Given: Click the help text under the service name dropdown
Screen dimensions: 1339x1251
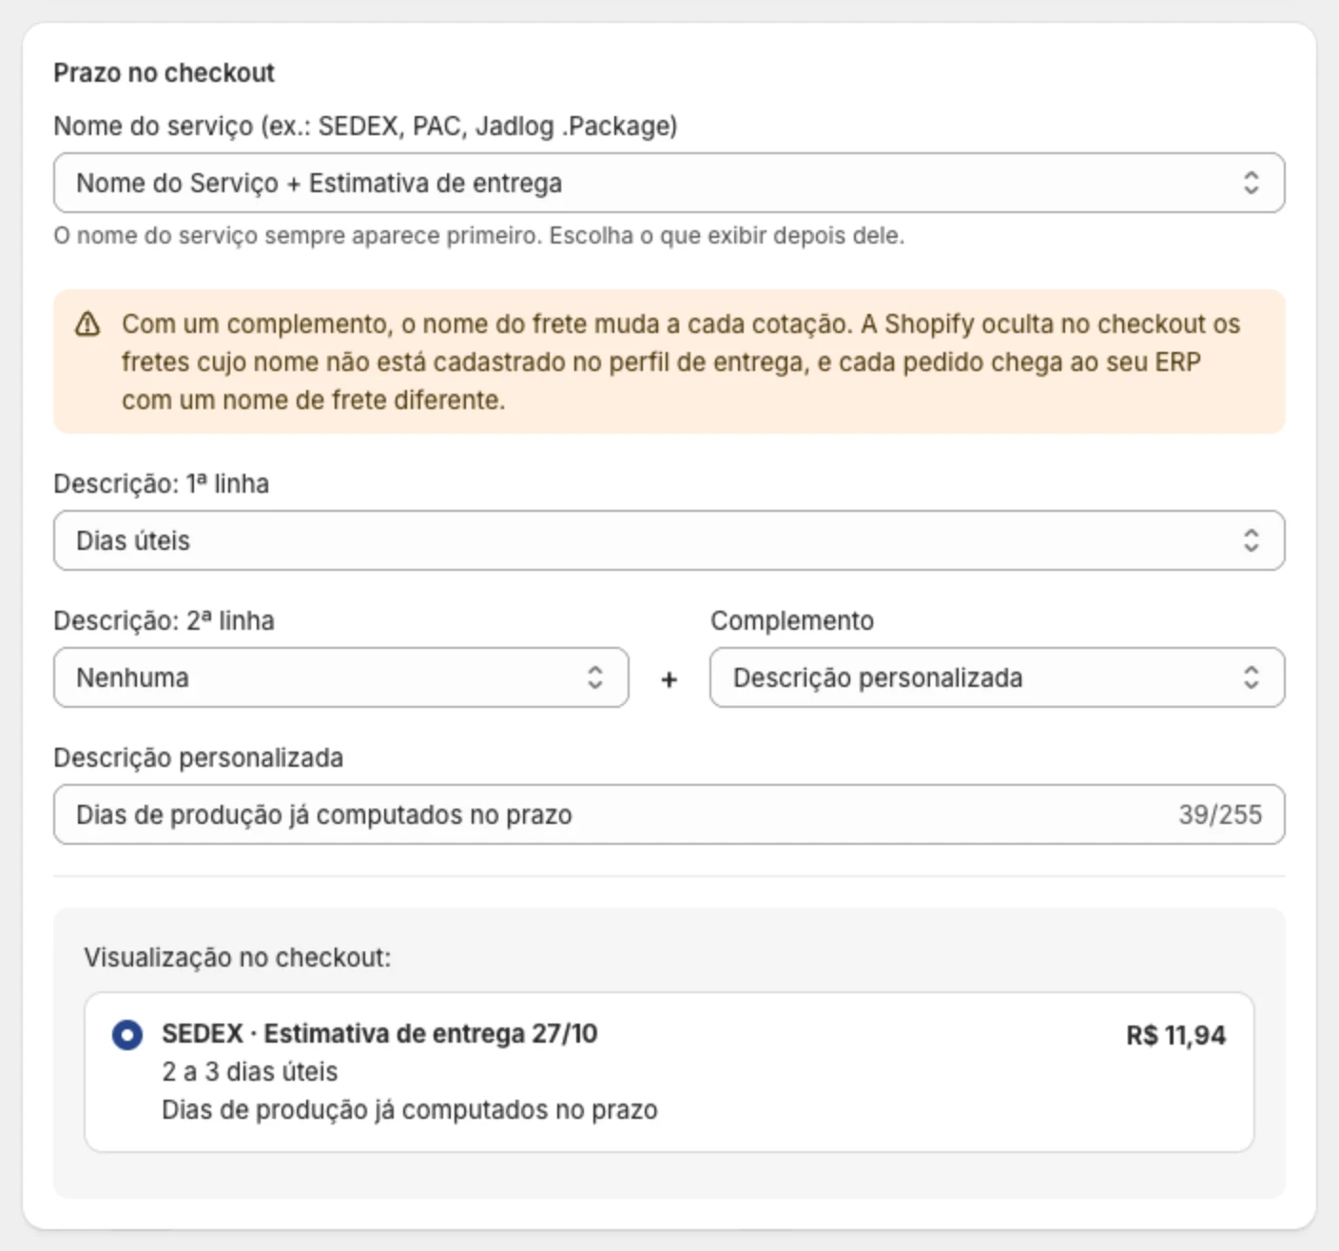Looking at the screenshot, I should coord(478,236).
